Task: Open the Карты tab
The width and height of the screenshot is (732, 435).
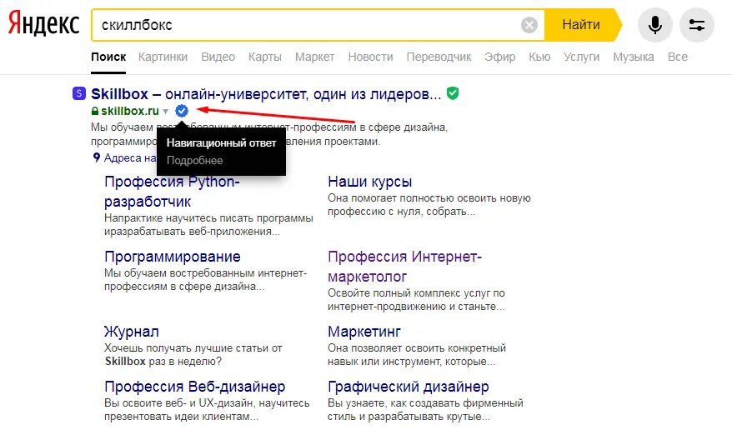Action: click(x=264, y=57)
